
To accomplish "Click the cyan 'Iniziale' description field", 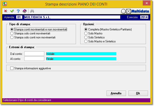I will (81, 54).
